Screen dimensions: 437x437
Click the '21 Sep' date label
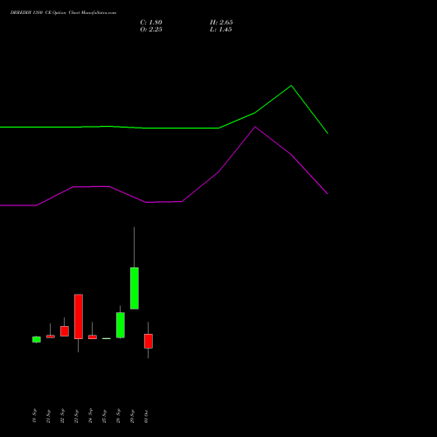point(49,416)
